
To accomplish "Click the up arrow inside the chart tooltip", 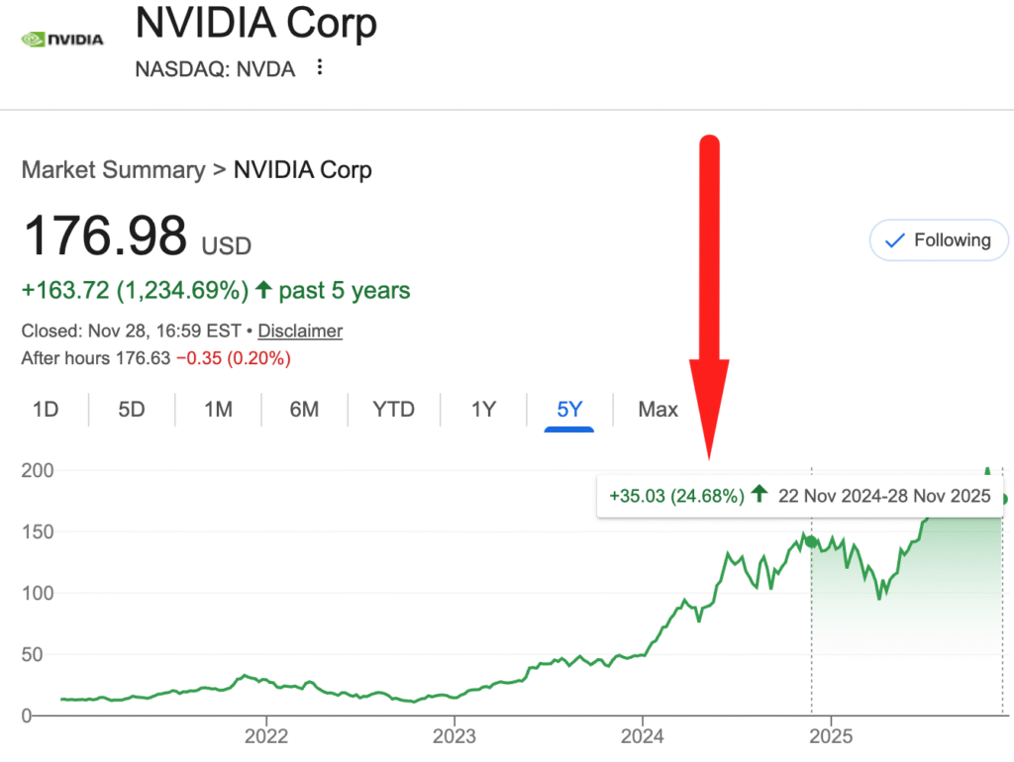I will click(760, 495).
